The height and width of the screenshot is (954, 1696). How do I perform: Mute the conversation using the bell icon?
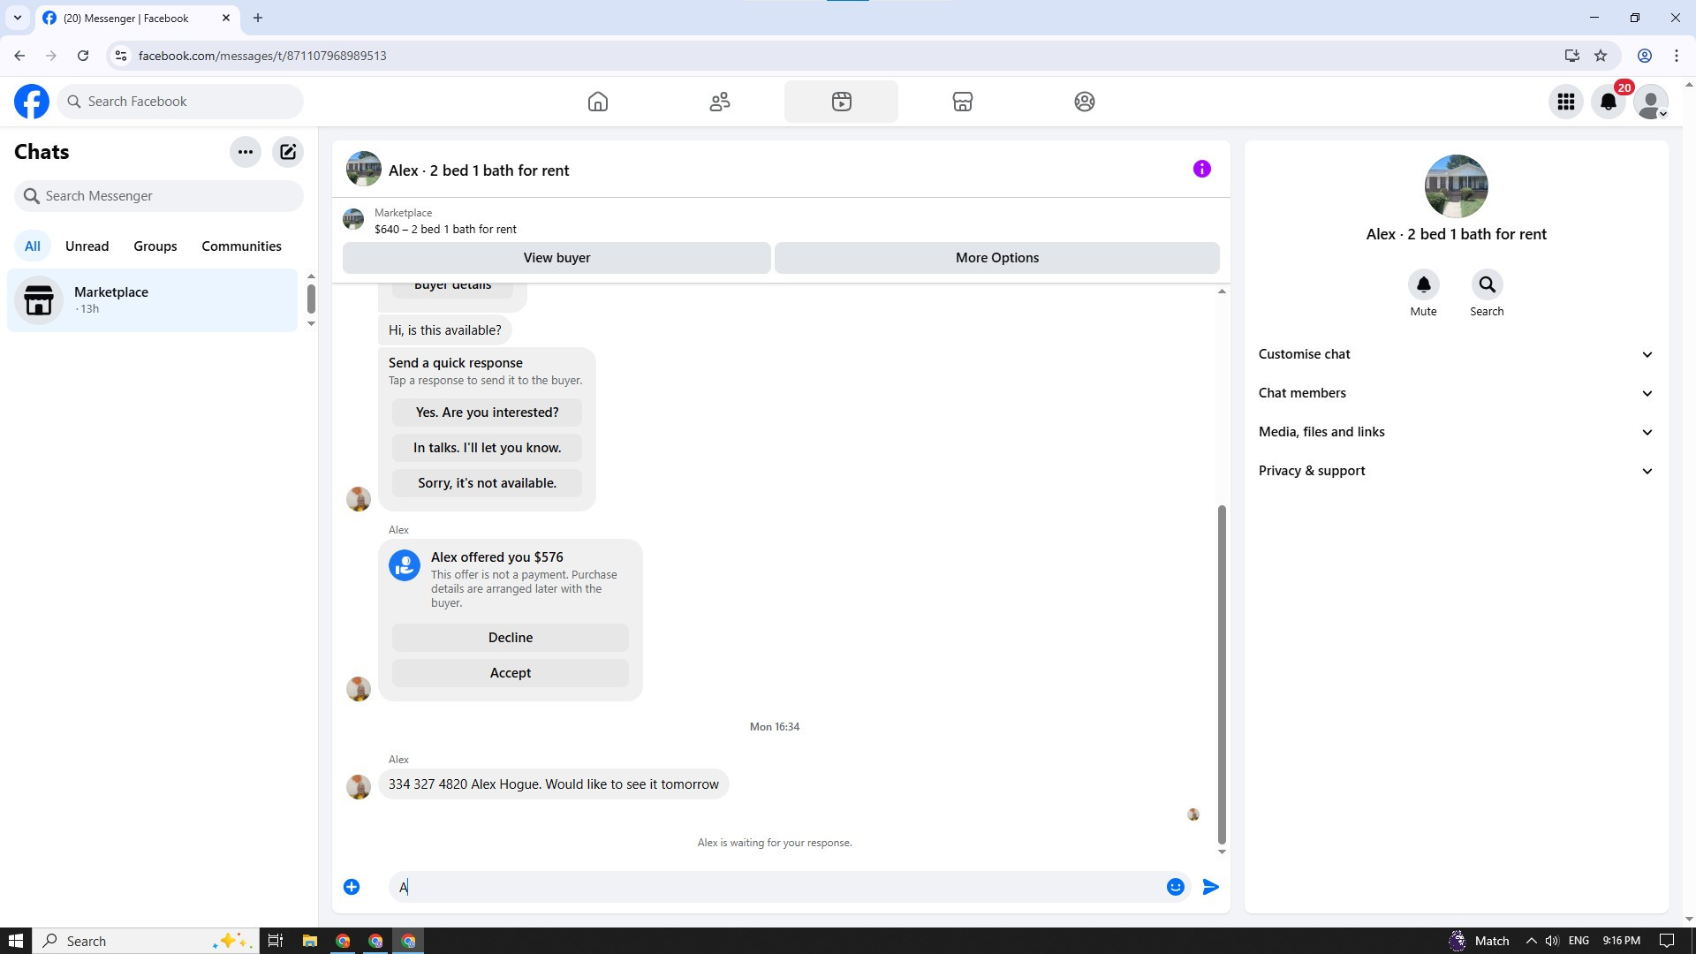point(1423,284)
